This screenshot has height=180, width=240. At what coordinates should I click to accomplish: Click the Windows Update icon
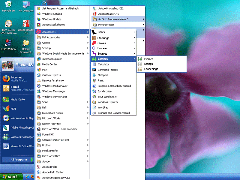coord(39,19)
